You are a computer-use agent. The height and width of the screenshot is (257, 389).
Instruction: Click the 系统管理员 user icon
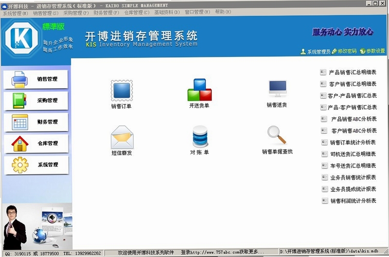[303, 52]
